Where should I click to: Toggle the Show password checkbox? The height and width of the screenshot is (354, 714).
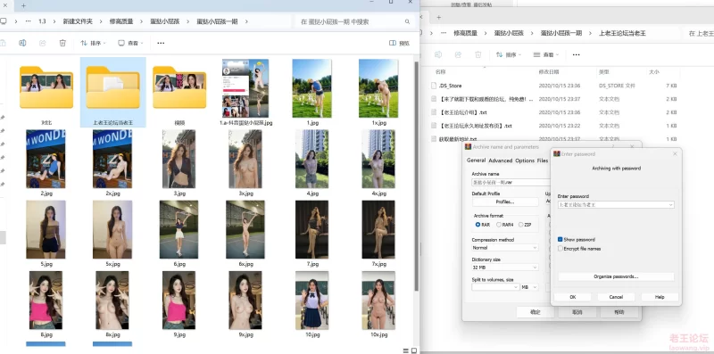[560, 239]
